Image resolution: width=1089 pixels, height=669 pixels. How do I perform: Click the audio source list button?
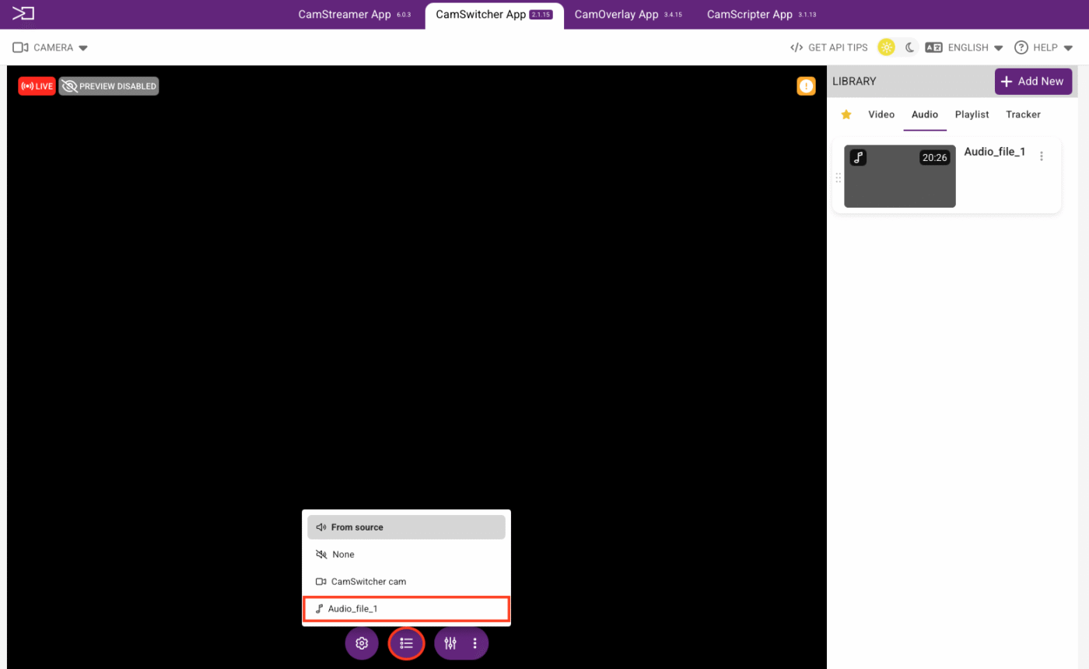click(406, 643)
